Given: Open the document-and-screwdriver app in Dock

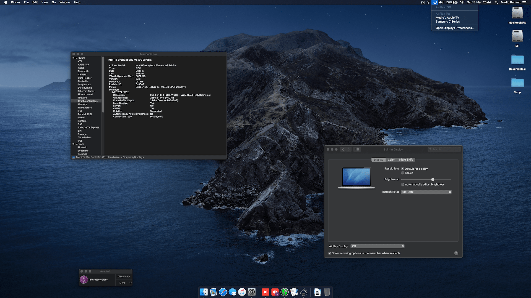Looking at the screenshot, I should [x=294, y=292].
